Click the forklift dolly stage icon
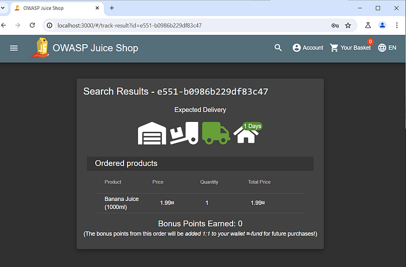 [184, 133]
